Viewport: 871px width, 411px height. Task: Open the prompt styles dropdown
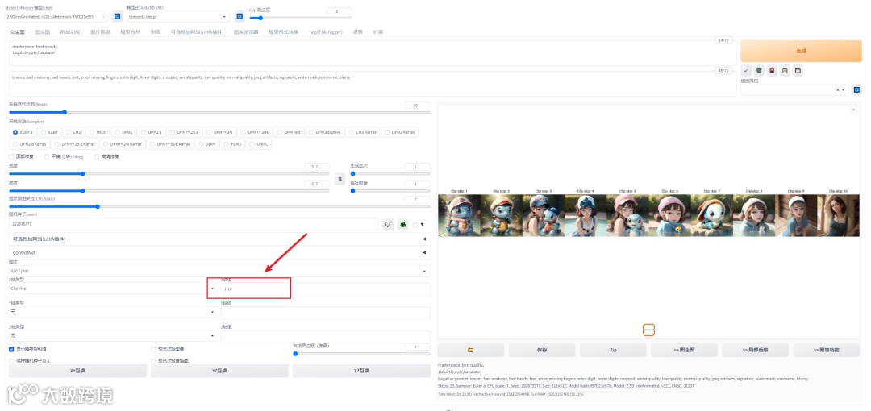pyautogui.click(x=794, y=90)
